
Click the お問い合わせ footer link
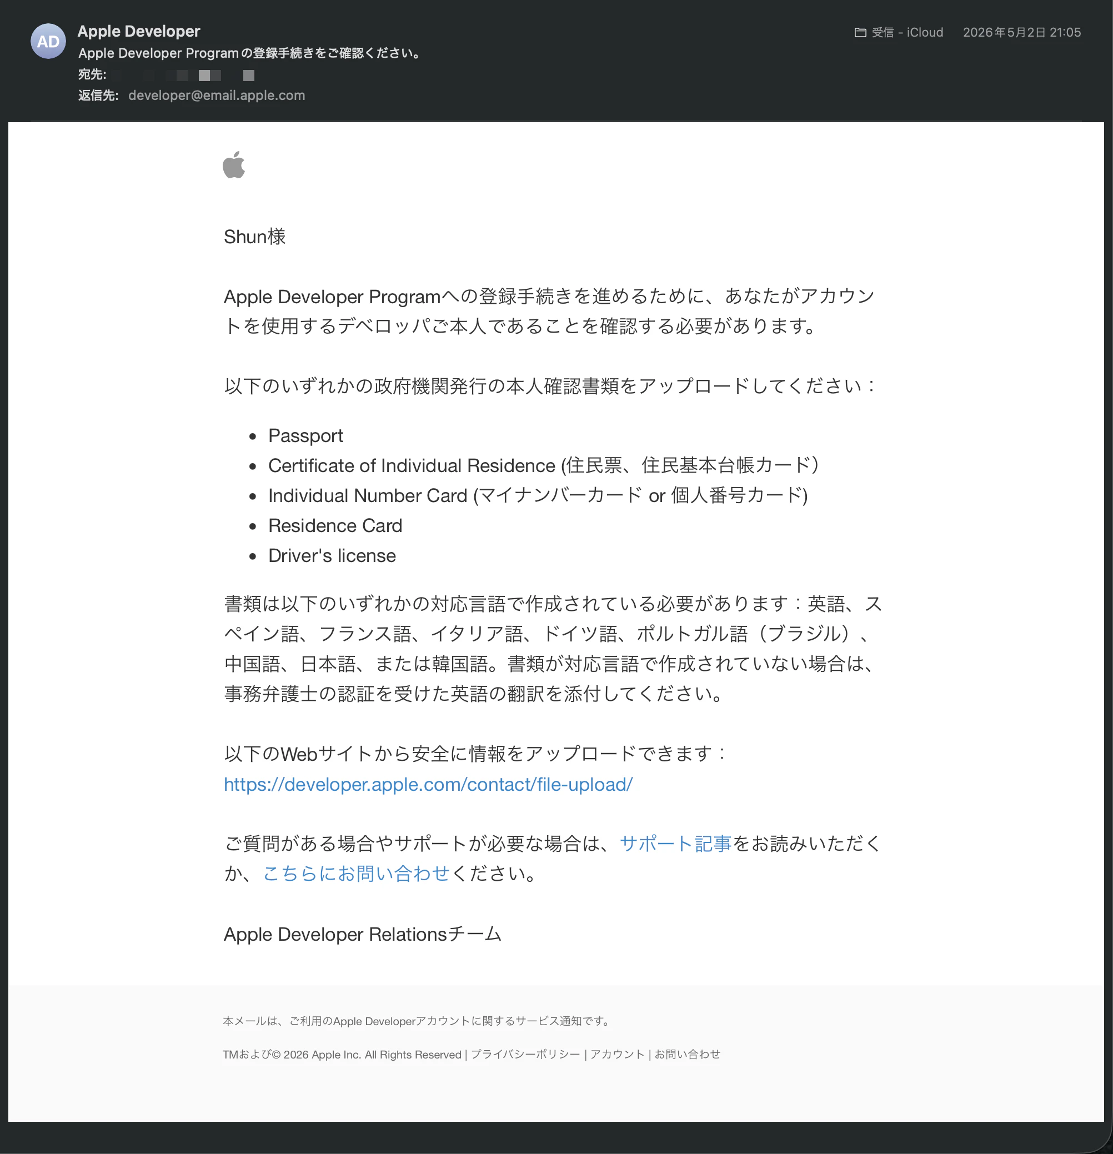pyautogui.click(x=687, y=1055)
